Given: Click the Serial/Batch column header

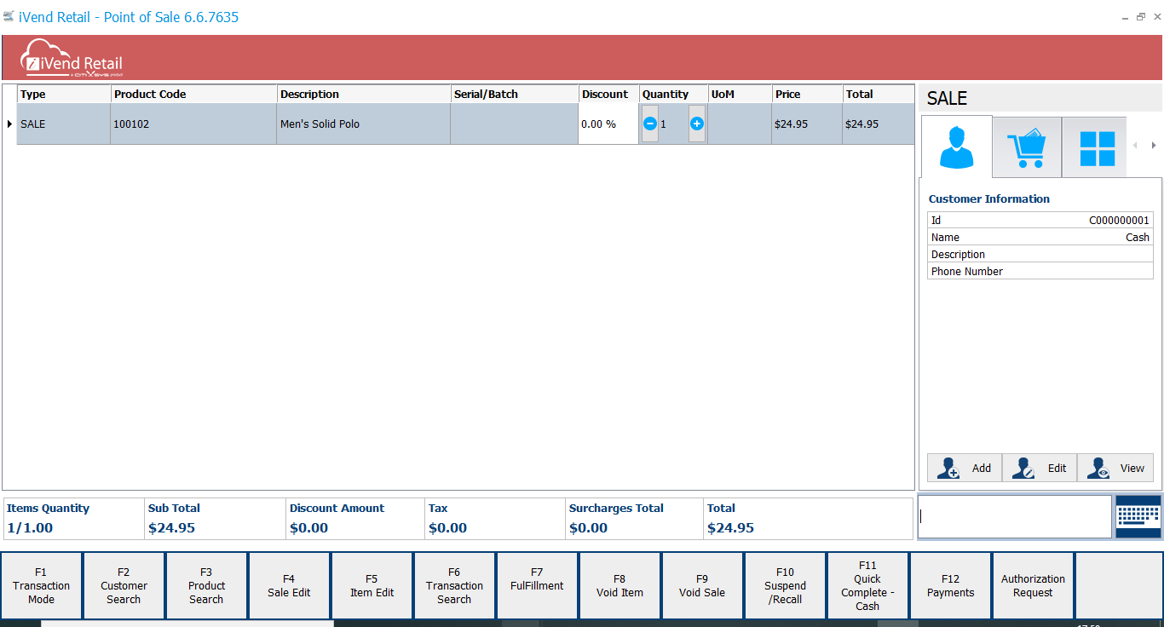Looking at the screenshot, I should [515, 95].
